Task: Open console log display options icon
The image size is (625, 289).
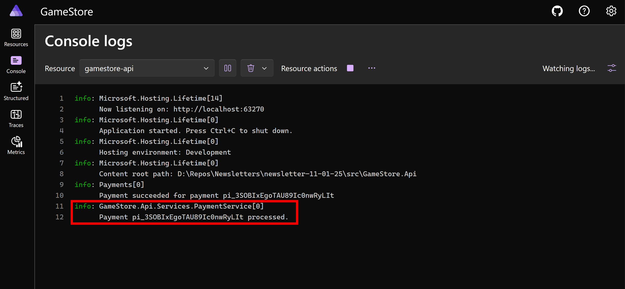Action: pos(612,68)
